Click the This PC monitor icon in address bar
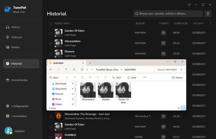The width and height of the screenshot is (216, 139). click(x=82, y=69)
